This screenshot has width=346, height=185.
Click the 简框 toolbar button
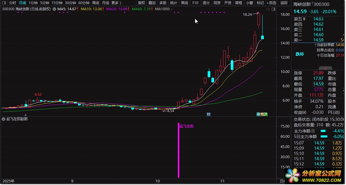(239, 3)
